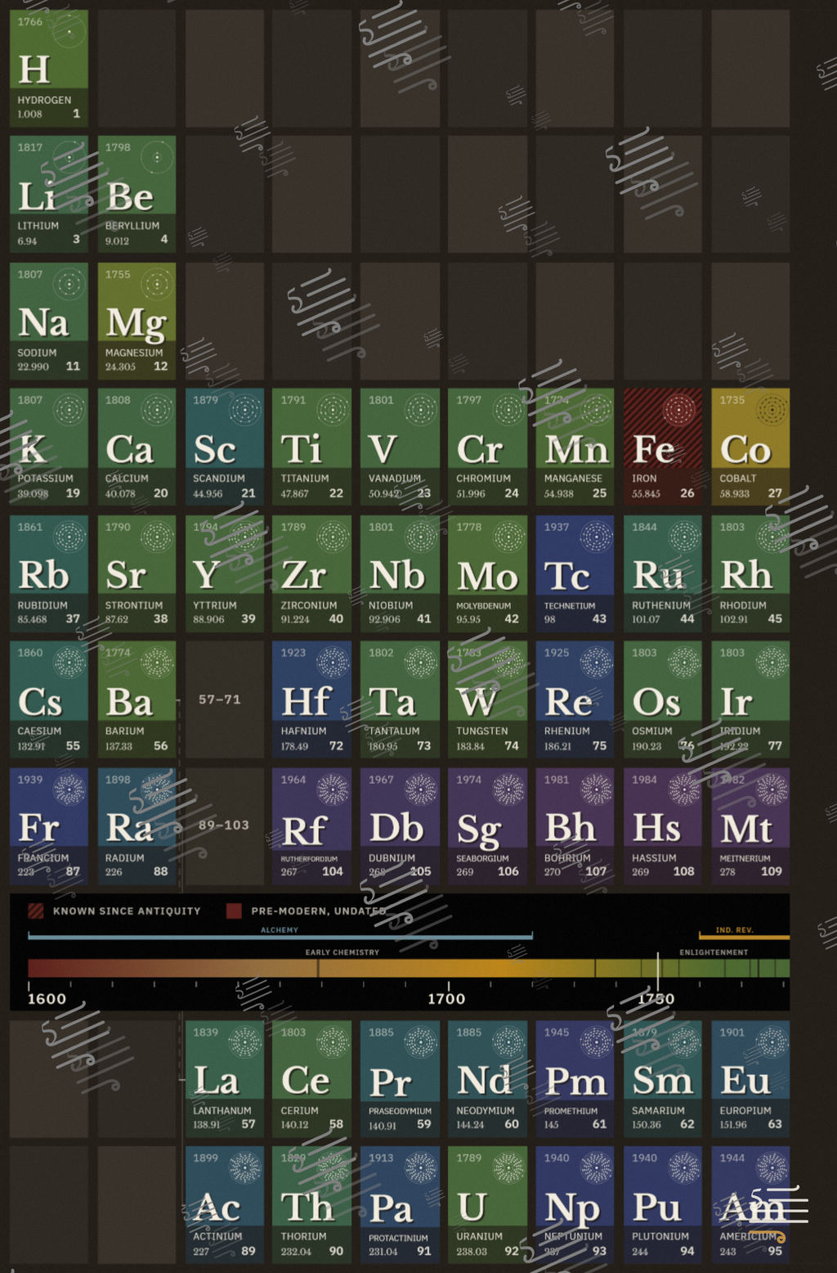This screenshot has width=837, height=1273.
Task: Click the Chromium electron shell diagram
Action: (x=508, y=409)
